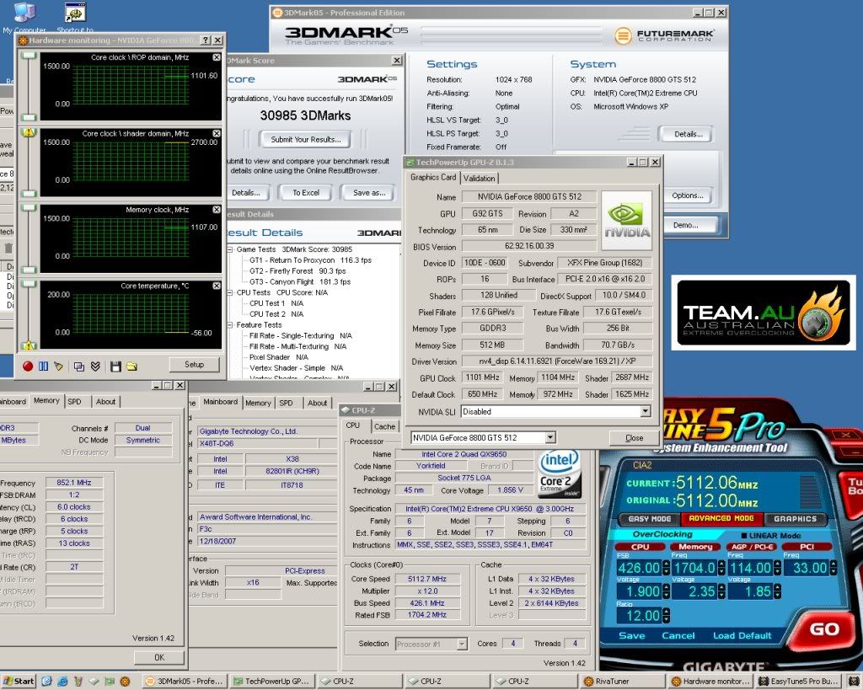Screen dimensions: 863x690
Task: Select EASY MODE in EasyTune5
Action: click(650, 519)
